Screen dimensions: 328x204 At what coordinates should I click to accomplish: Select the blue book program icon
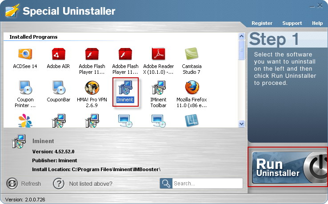click(192, 120)
